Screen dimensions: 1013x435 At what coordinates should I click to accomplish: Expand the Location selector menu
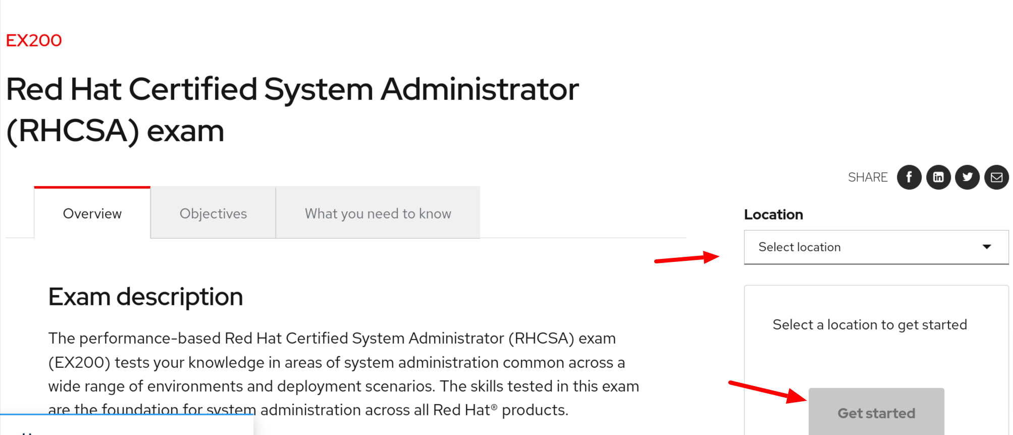(876, 247)
